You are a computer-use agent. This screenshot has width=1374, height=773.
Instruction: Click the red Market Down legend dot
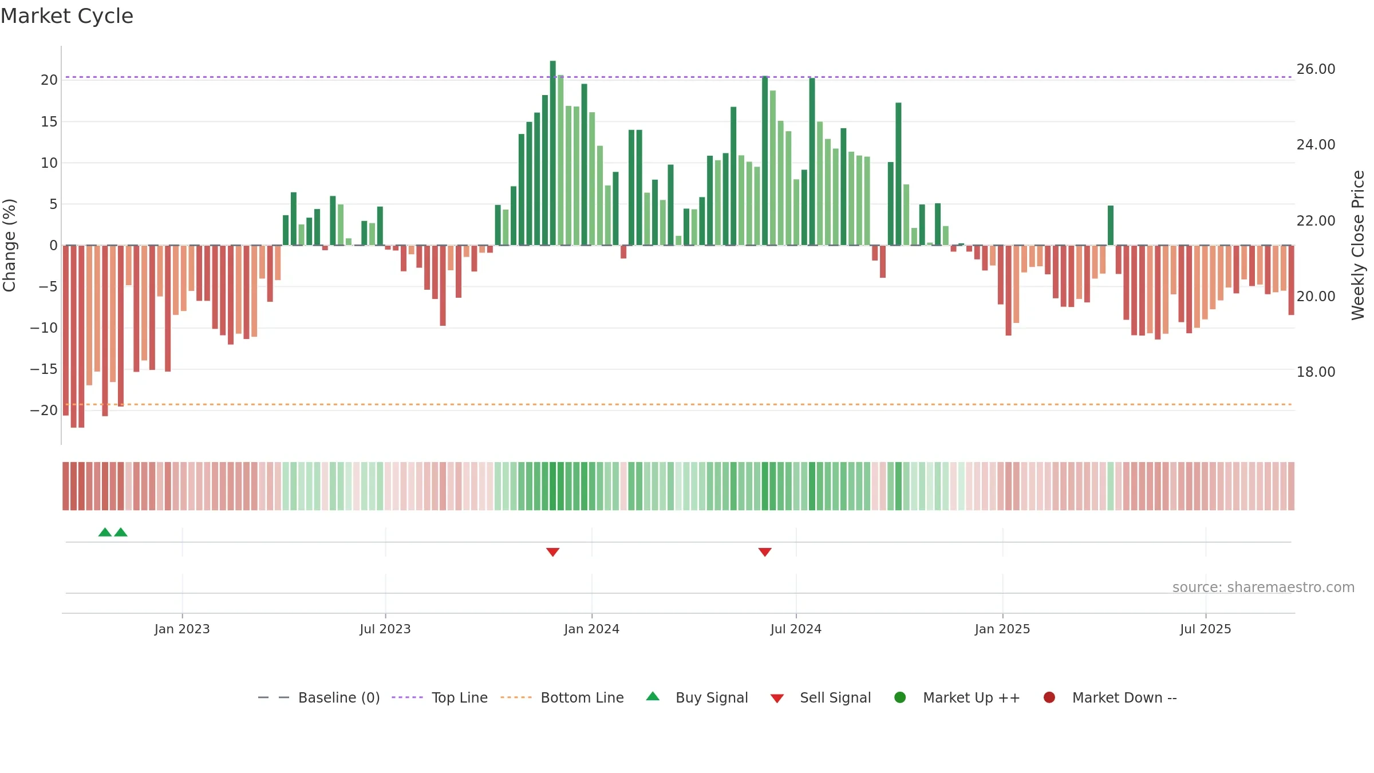[x=1049, y=697]
